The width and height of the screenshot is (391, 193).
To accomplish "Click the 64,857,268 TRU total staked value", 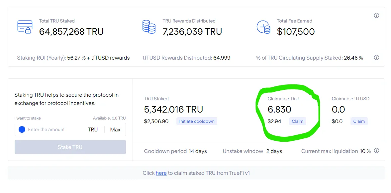I will point(71,32).
